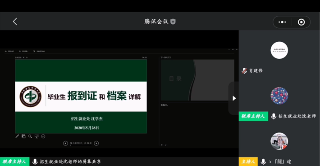
Task: Tap the bottom-left green 联席主持人 badge
Action: [x=14, y=162]
